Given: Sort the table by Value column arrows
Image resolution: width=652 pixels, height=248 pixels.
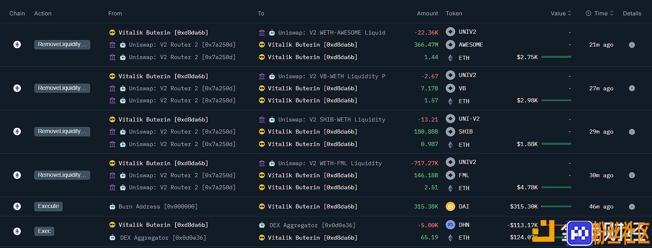Looking at the screenshot, I should 570,13.
